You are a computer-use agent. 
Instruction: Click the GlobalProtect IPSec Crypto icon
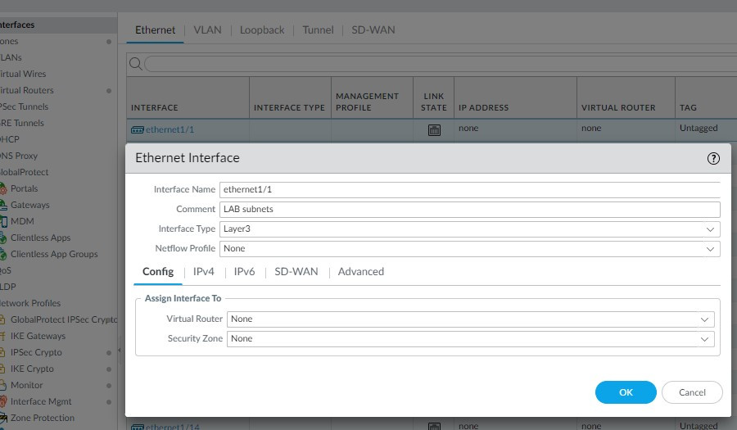(x=2, y=319)
